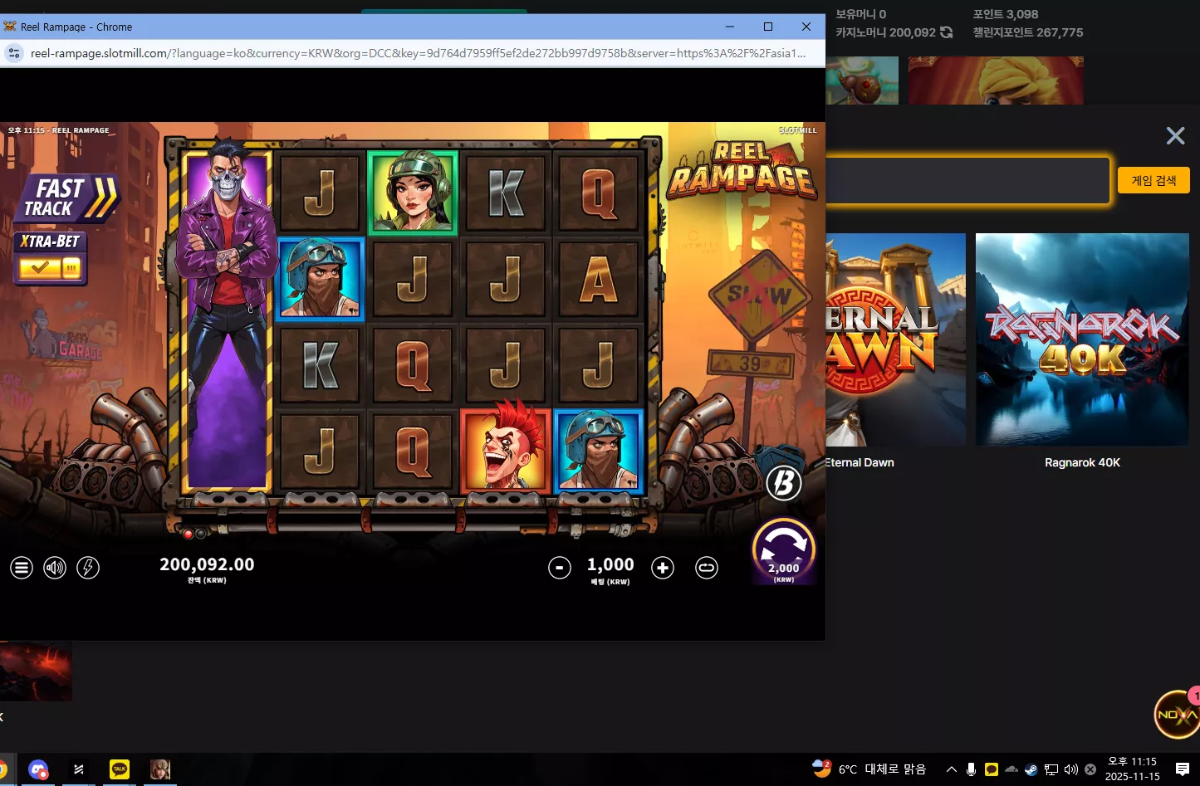Click the 게임 검색 search button
The image size is (1200, 786).
pyautogui.click(x=1153, y=180)
